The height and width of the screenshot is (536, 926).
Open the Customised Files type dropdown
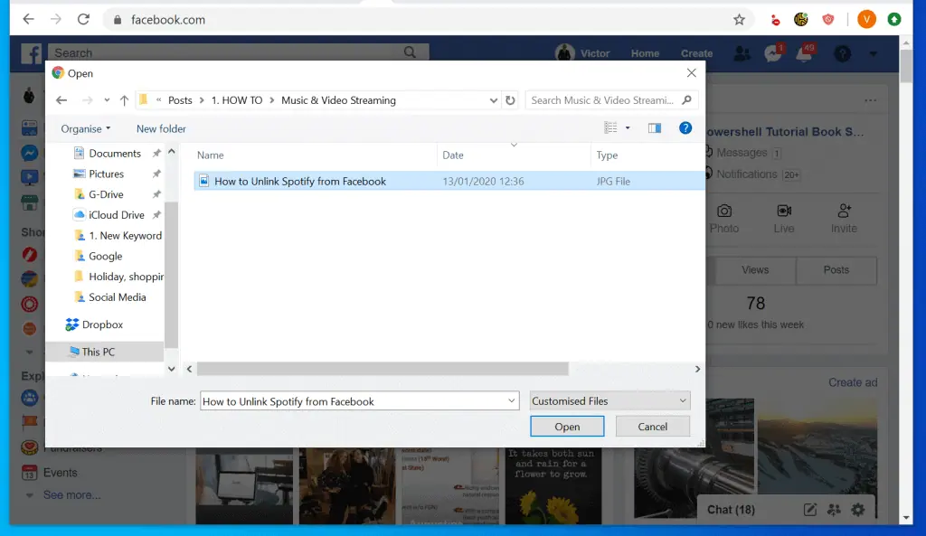point(609,400)
